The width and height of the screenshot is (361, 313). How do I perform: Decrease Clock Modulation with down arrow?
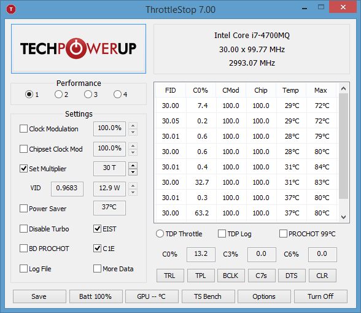[x=133, y=132]
